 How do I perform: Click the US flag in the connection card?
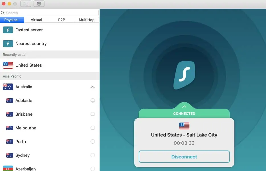click(x=184, y=126)
